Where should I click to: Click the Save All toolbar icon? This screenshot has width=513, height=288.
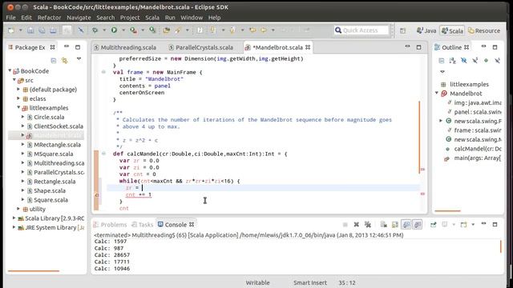pyautogui.click(x=42, y=30)
